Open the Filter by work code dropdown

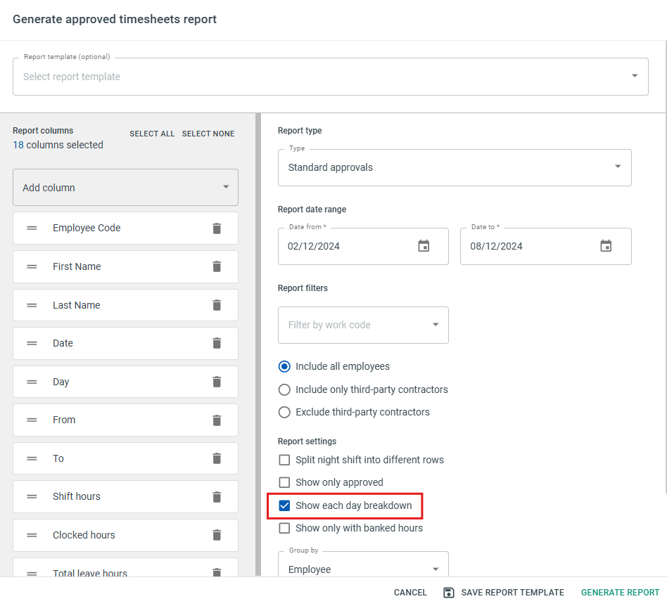pyautogui.click(x=363, y=325)
